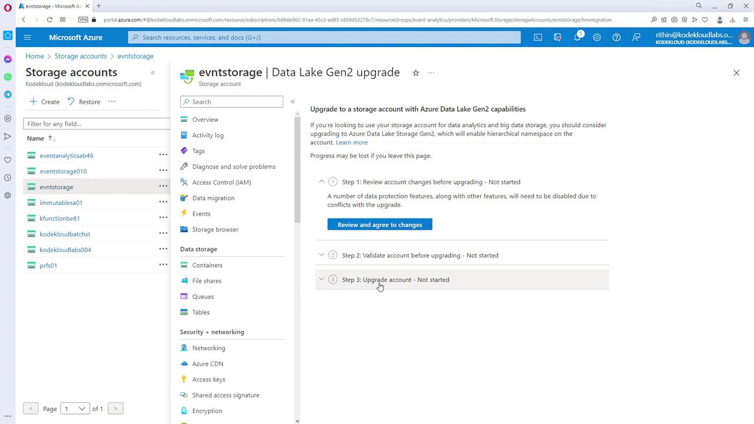754x424 pixels.
Task: Open the page number dropdown
Action: click(x=75, y=409)
